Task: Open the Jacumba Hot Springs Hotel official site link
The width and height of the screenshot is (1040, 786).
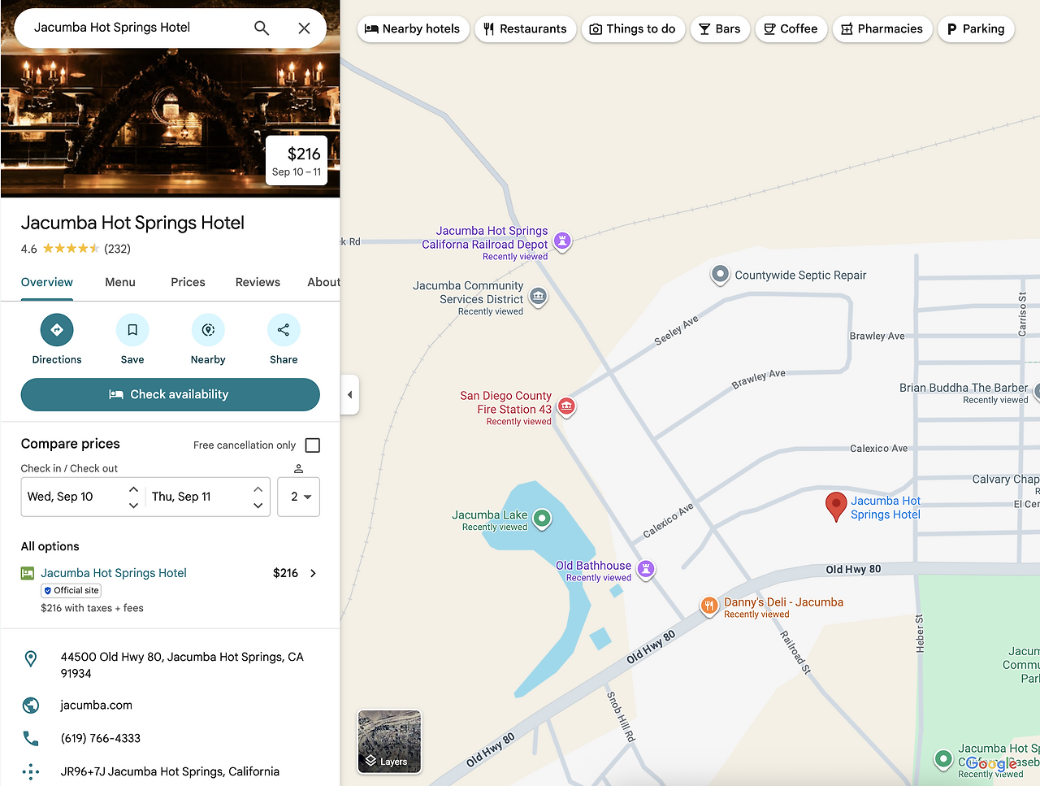Action: (114, 573)
